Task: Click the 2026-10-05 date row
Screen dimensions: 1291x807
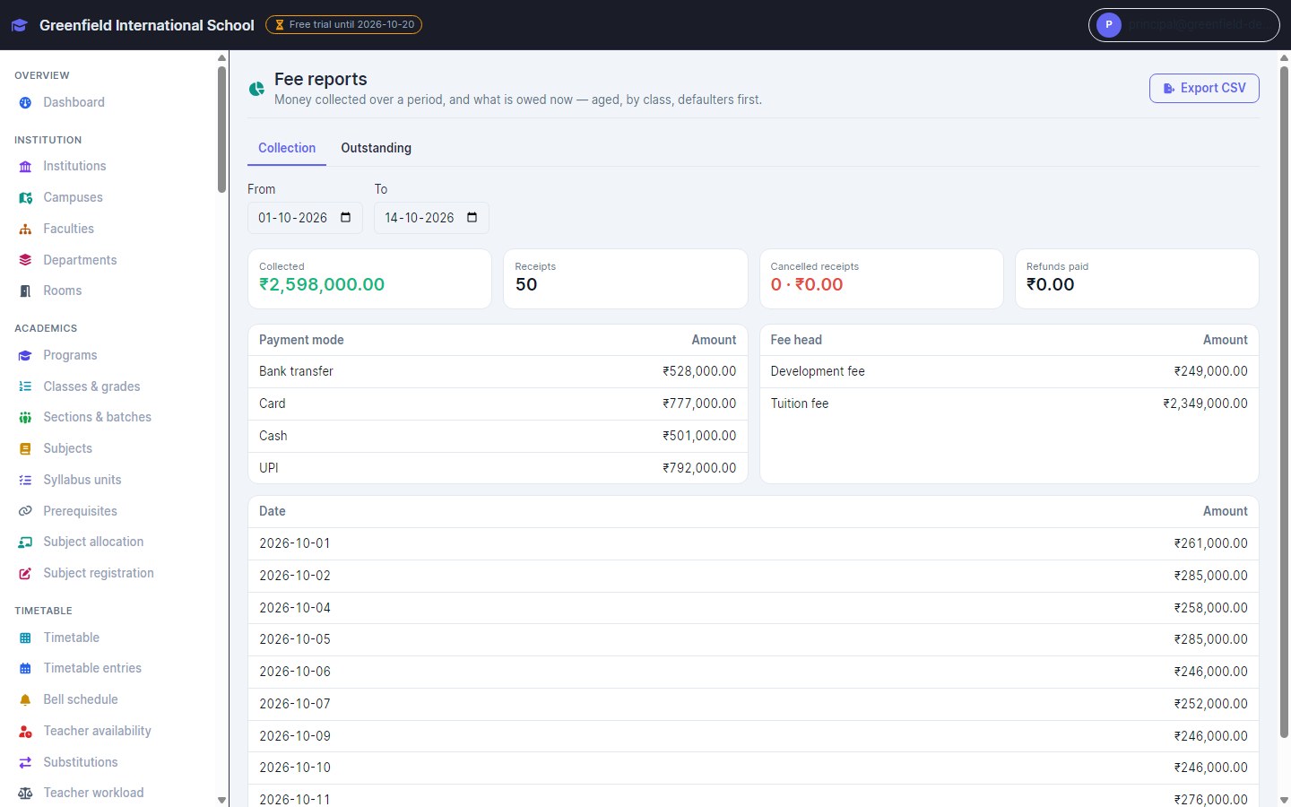Action: pyautogui.click(x=753, y=639)
